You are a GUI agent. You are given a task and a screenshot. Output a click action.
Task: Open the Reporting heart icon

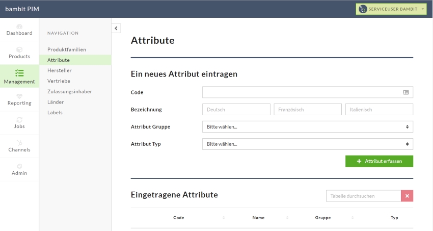tap(19, 96)
